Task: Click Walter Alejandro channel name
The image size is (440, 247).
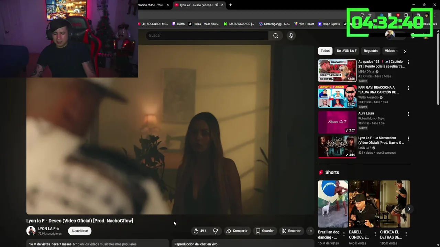Action: pyautogui.click(x=368, y=97)
